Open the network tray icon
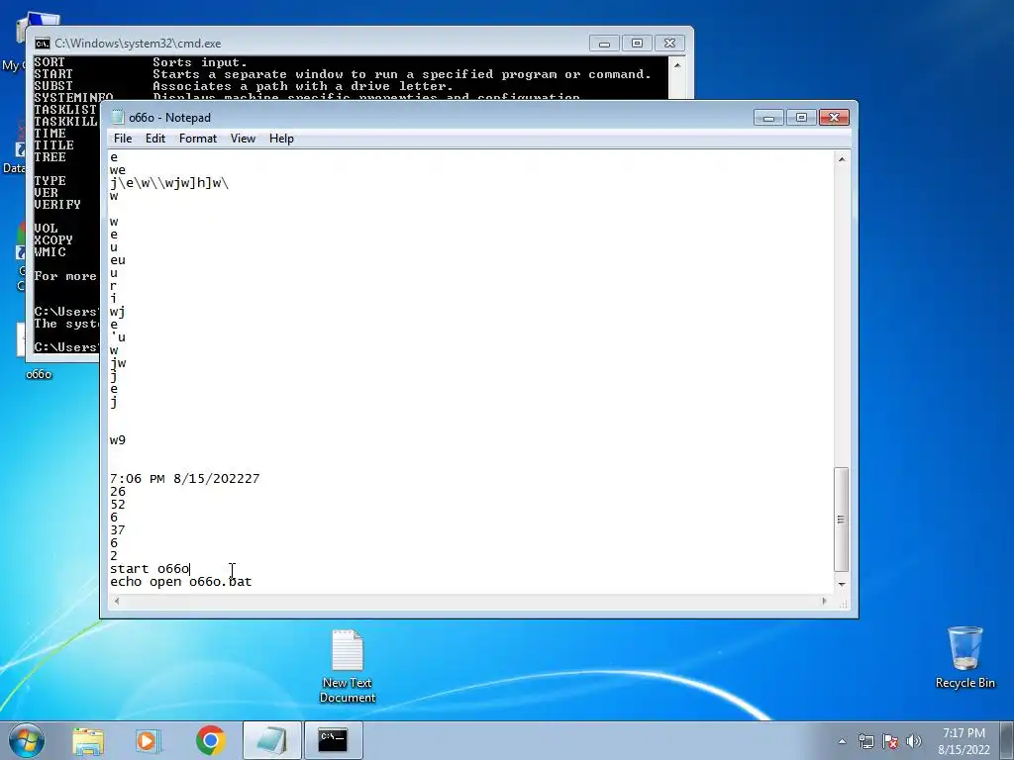 click(x=865, y=741)
